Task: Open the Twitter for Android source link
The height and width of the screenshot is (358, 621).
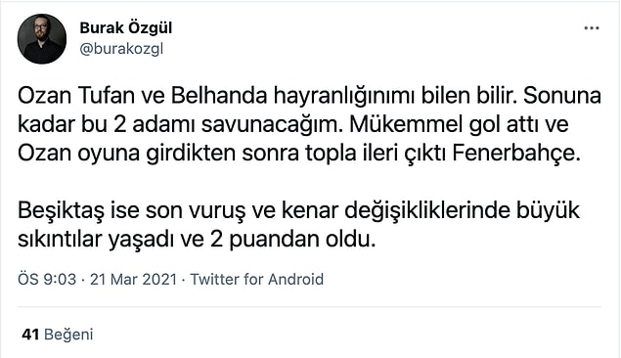Action: (x=256, y=279)
